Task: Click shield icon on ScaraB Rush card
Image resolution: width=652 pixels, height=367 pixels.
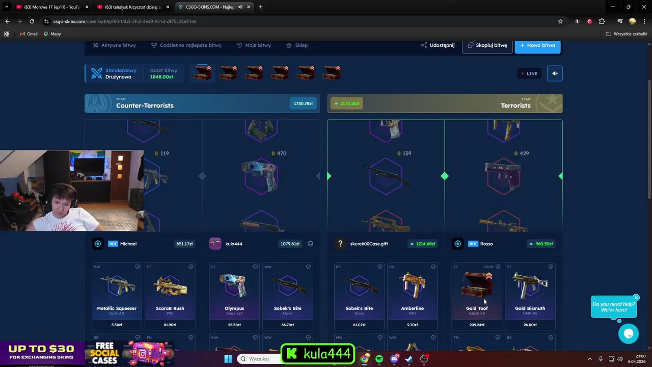Action: (191, 267)
